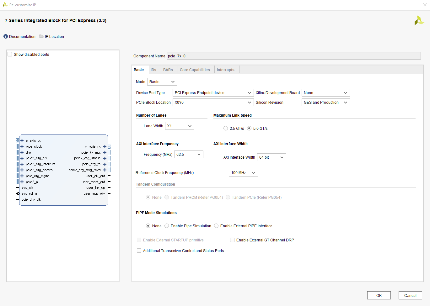Click the Component Name input field
The image size is (430, 306).
tap(293, 56)
